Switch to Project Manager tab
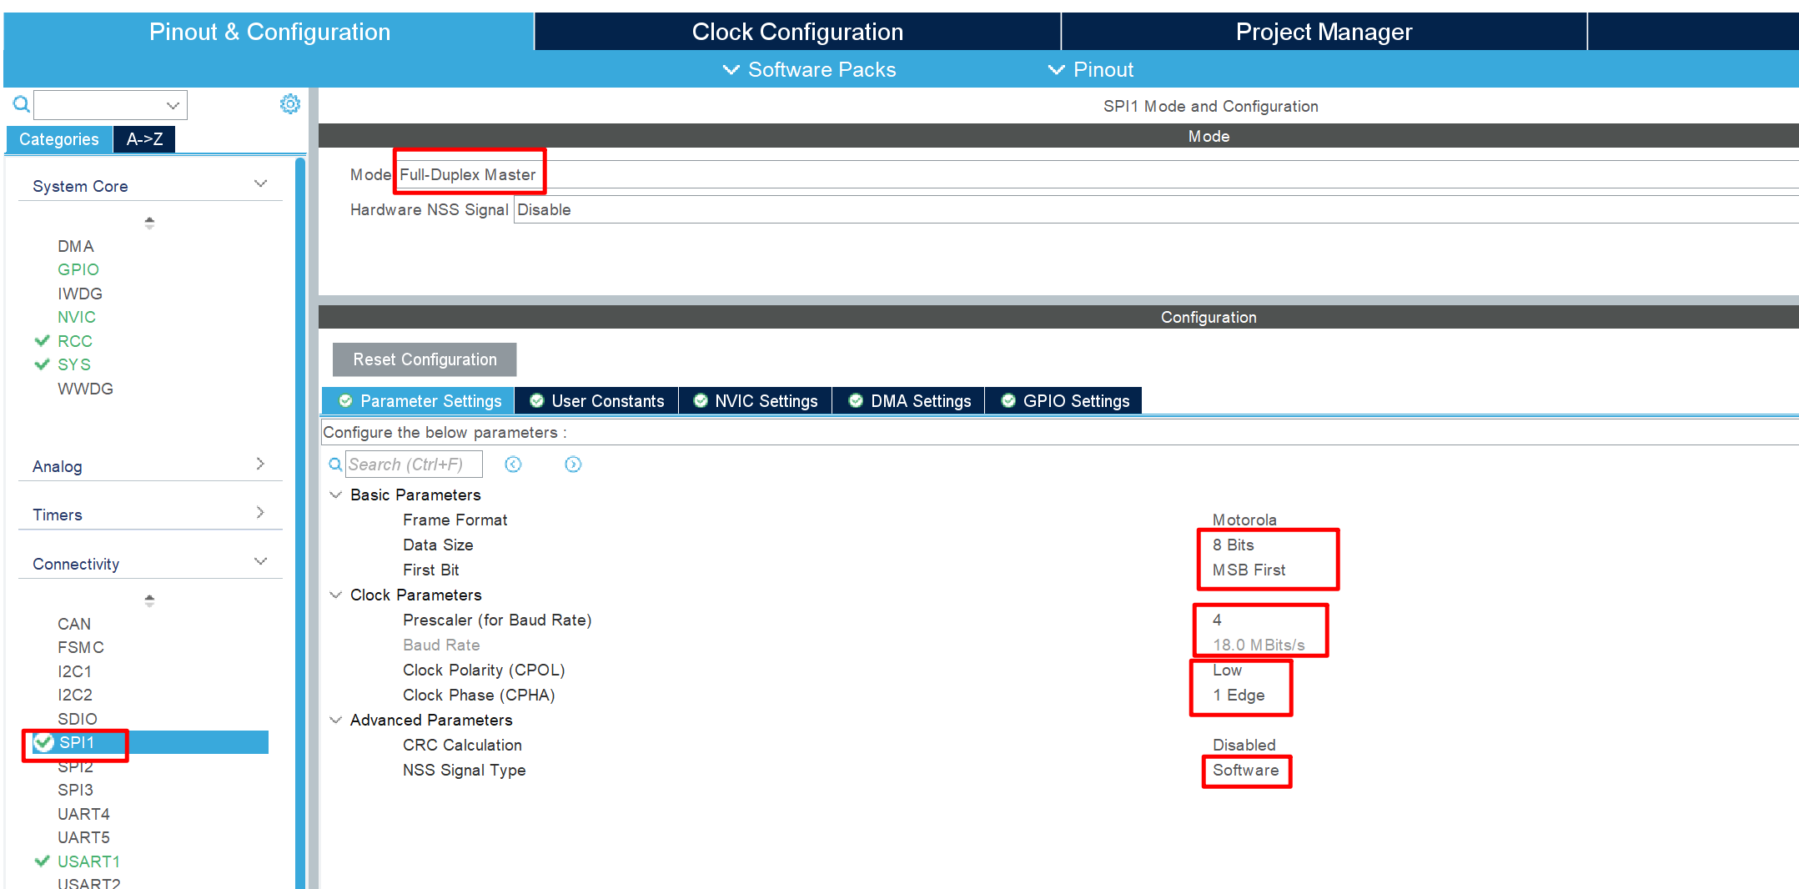 click(1324, 32)
